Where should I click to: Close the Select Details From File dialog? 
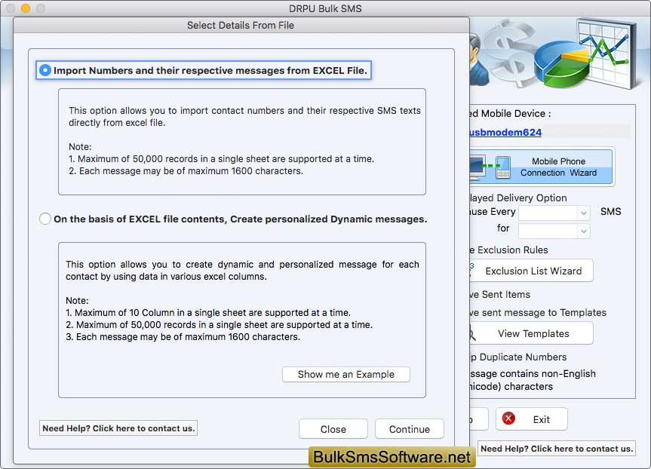(333, 429)
